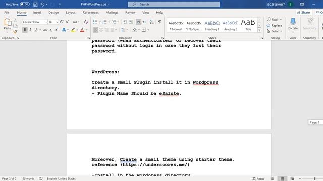Clear all formatting icon
323x181 pixels.
pos(86,22)
